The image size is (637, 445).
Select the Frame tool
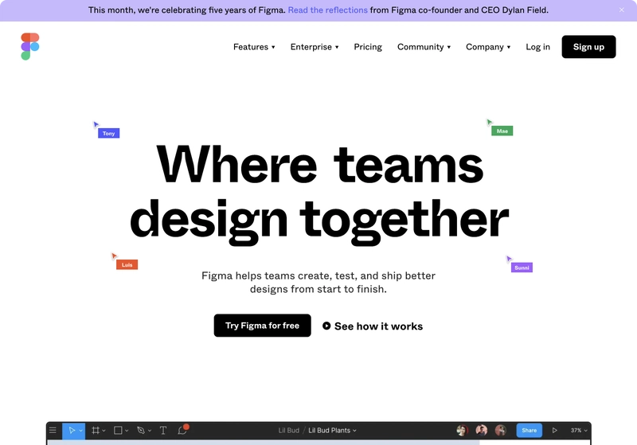[96, 430]
